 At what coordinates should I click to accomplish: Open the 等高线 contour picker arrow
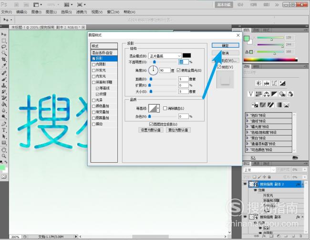point(158,108)
